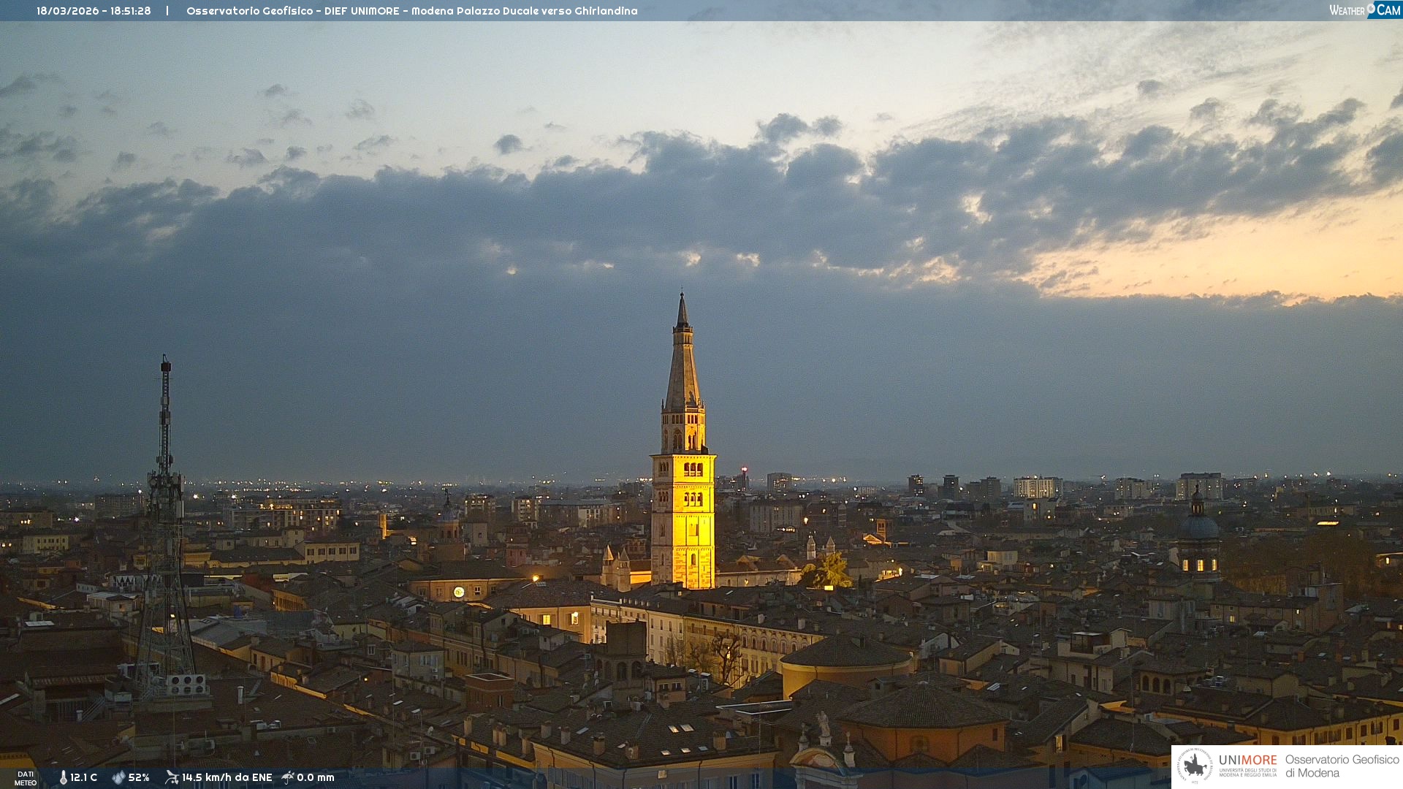Click the camera lens in WeatherCam logo
The width and height of the screenshot is (1403, 789).
click(1371, 8)
